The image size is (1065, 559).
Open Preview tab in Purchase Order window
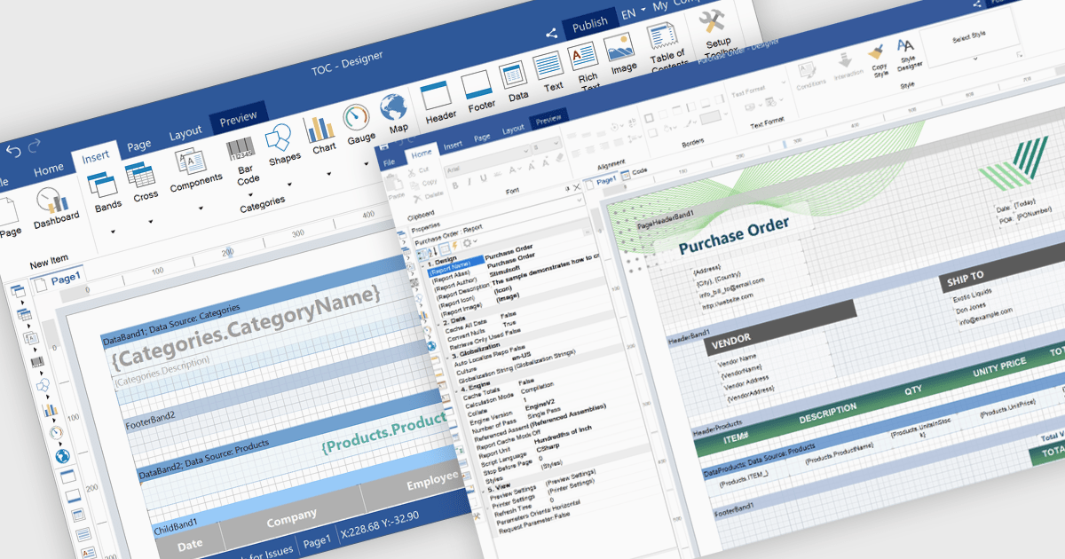(548, 121)
